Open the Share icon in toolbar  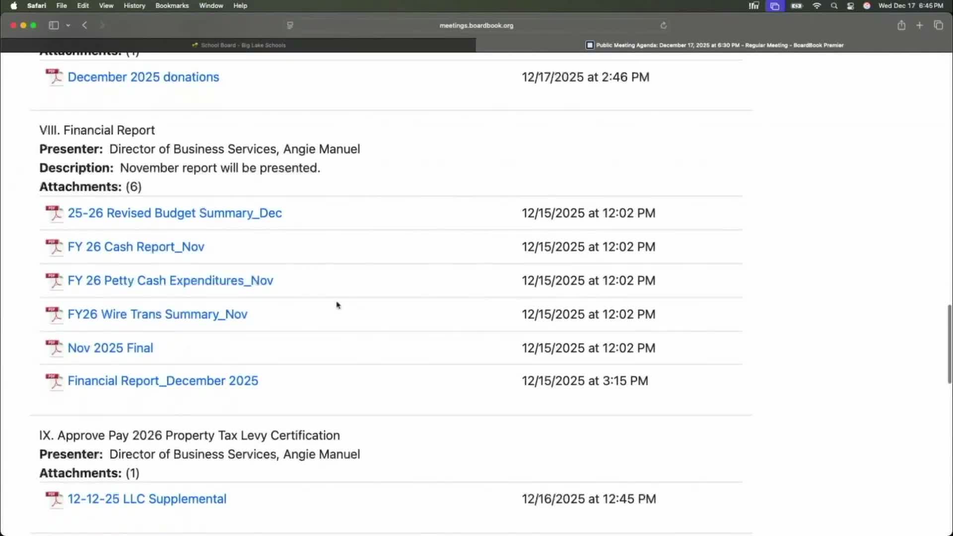(x=901, y=25)
